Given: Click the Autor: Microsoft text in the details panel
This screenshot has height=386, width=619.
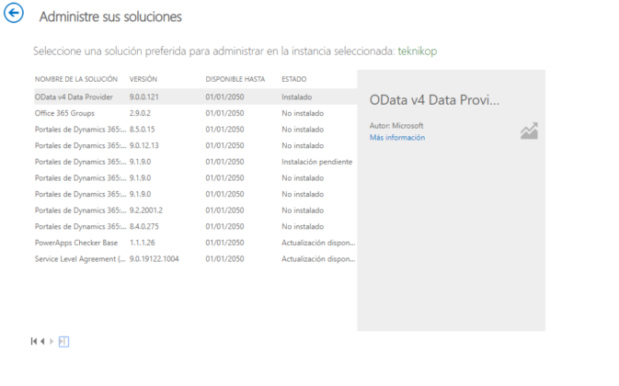Looking at the screenshot, I should pyautogui.click(x=396, y=126).
